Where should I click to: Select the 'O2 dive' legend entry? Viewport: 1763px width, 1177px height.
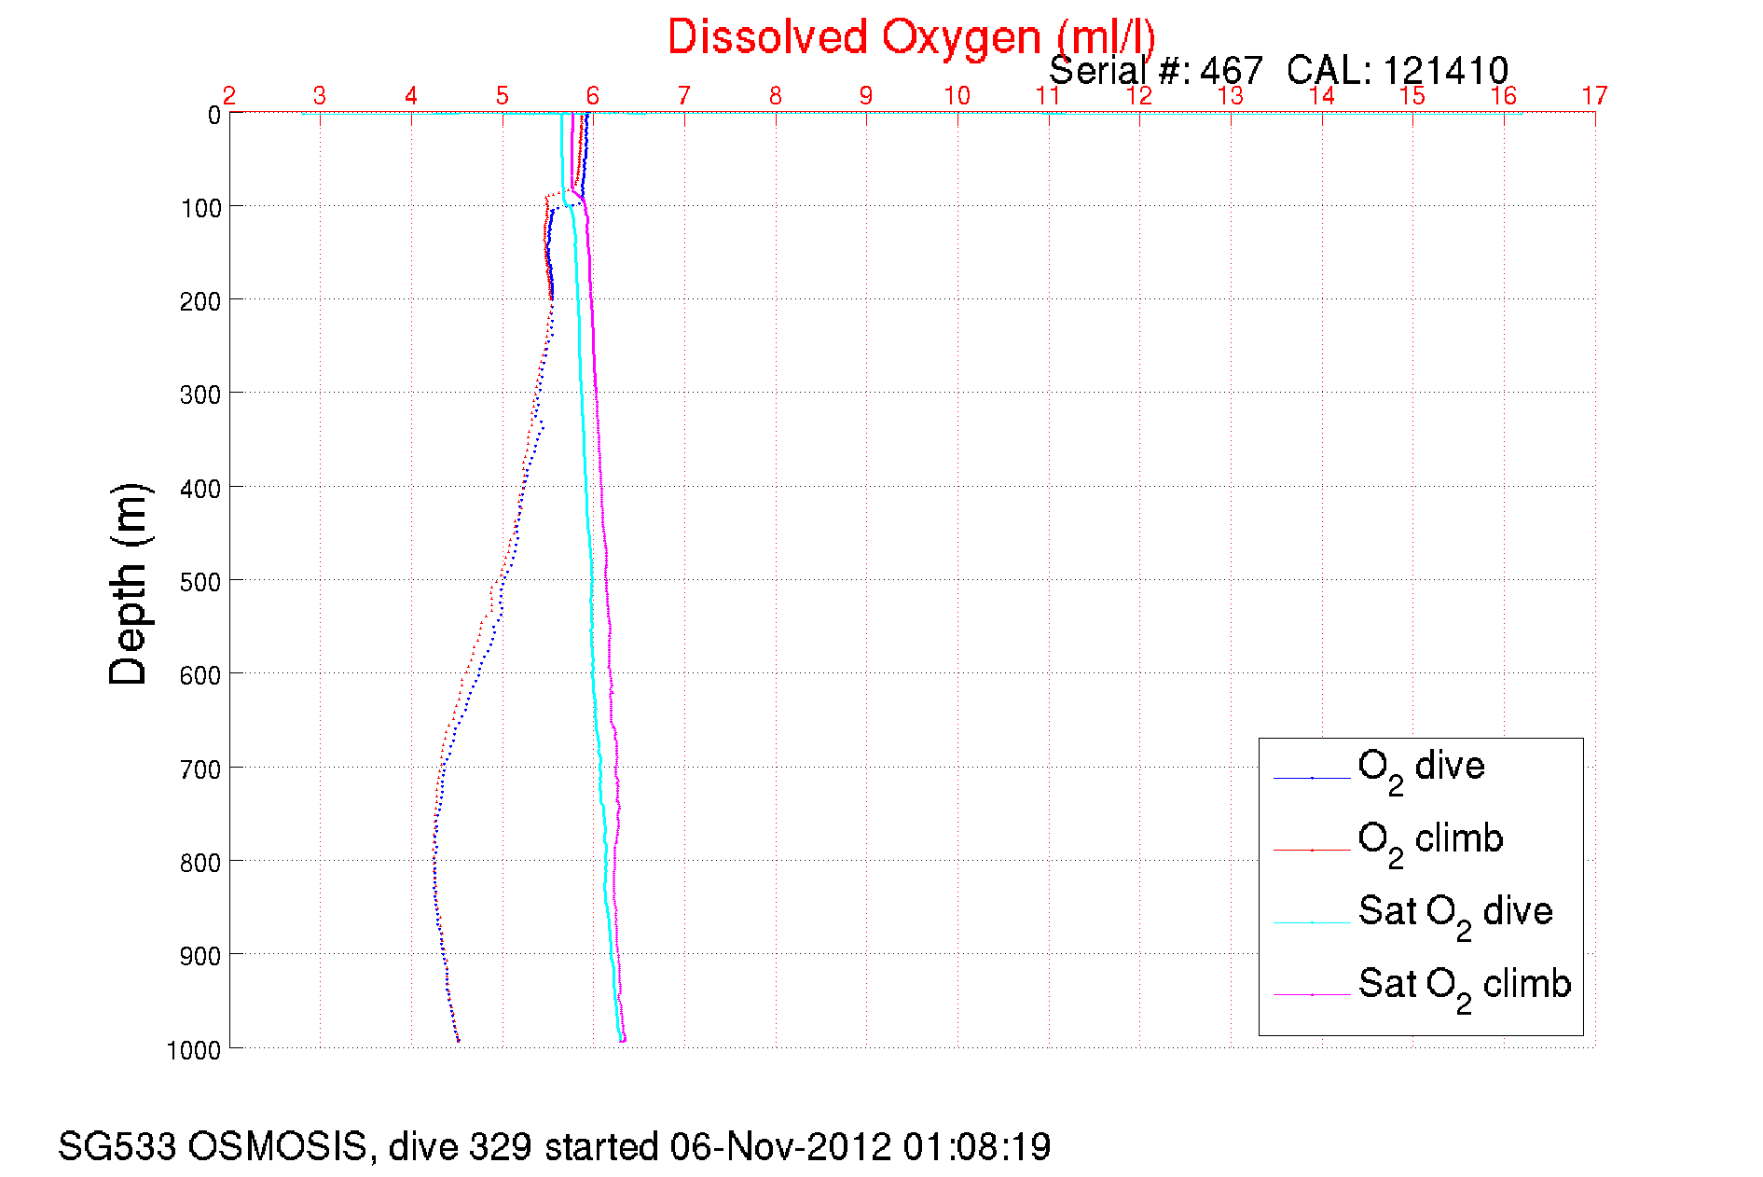(1421, 771)
